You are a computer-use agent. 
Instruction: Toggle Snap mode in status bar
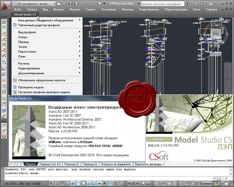[x=57, y=183]
